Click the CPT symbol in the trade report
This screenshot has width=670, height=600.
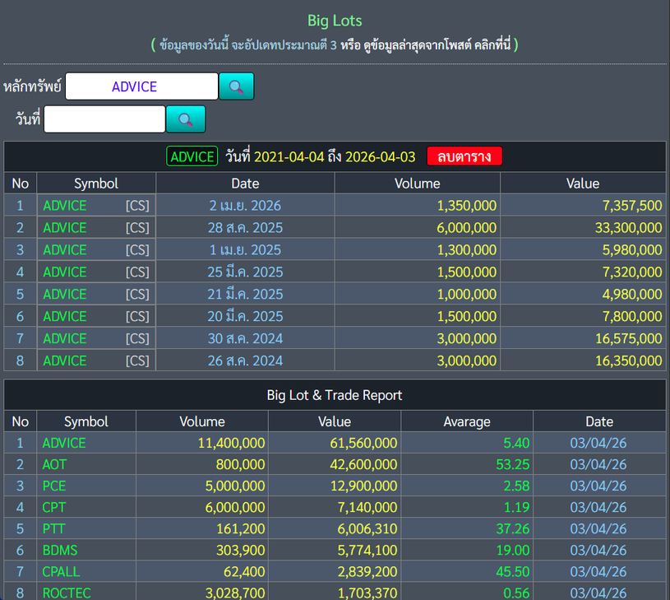(x=54, y=508)
